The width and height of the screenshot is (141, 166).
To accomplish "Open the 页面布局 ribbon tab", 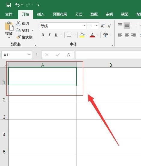I will (60, 14).
